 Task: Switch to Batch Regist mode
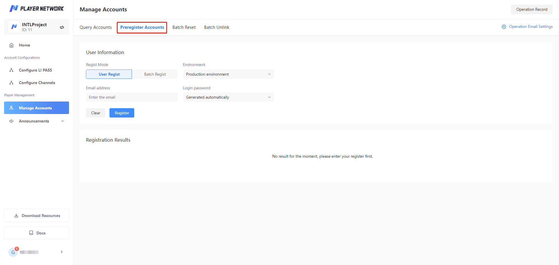[x=155, y=74]
